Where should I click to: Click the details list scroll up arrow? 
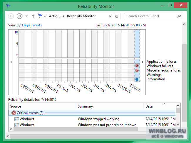pos(178,105)
